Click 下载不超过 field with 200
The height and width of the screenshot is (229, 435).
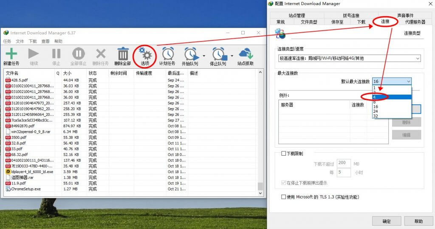tap(344, 163)
